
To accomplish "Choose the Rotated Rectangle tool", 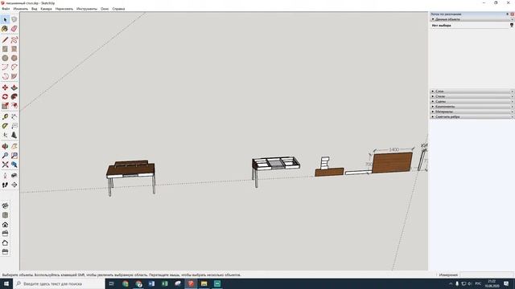I will (14, 49).
